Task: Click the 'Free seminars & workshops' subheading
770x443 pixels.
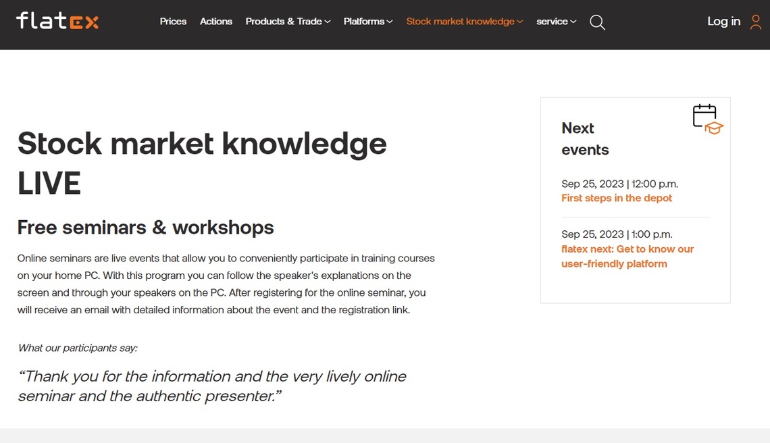Action: point(145,228)
